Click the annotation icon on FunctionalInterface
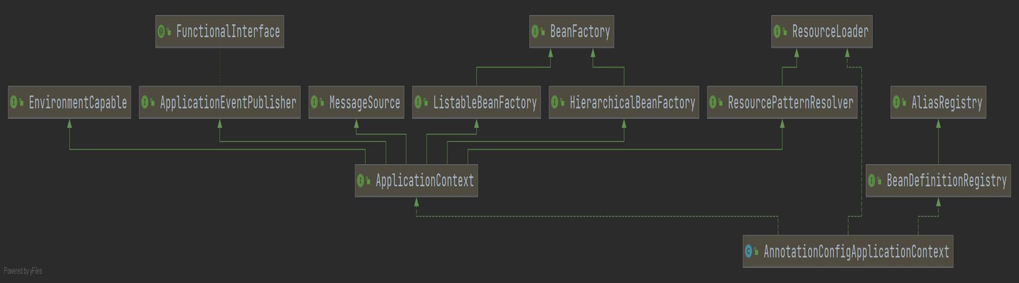This screenshot has height=283, width=1019. pos(161,32)
